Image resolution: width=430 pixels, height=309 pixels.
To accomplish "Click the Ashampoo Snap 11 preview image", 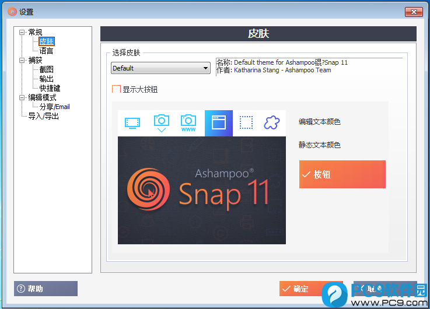I will [x=202, y=190].
